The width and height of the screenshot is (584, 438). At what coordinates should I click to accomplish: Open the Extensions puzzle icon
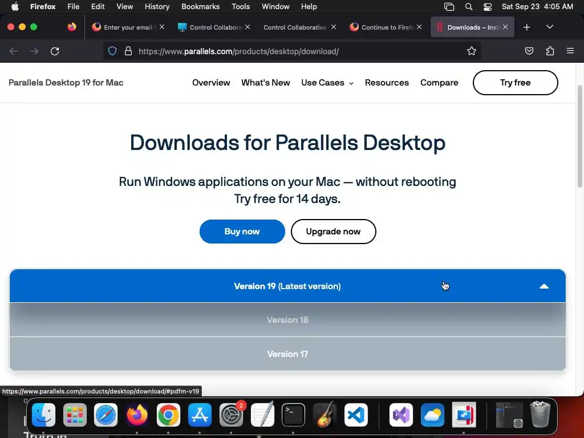tap(550, 51)
